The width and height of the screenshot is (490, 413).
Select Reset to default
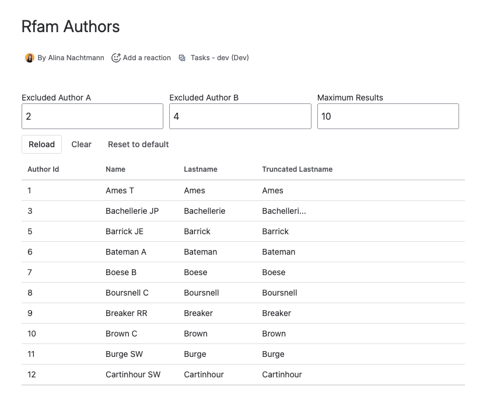(x=138, y=144)
